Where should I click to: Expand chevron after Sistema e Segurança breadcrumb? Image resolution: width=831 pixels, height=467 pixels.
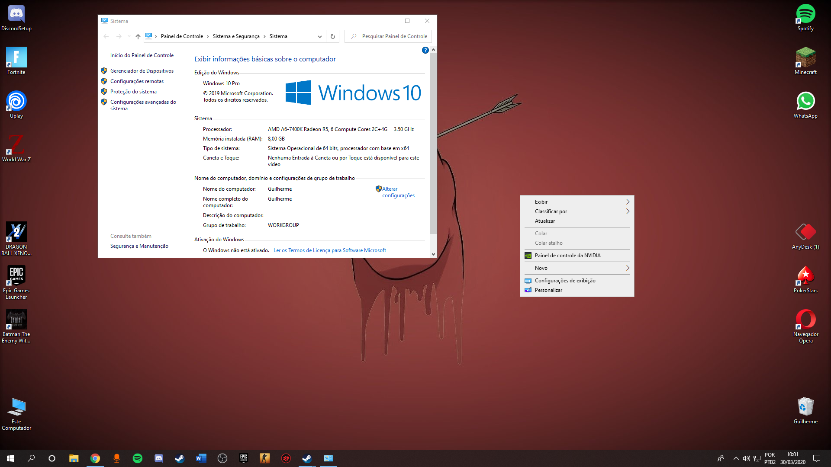tap(264, 36)
